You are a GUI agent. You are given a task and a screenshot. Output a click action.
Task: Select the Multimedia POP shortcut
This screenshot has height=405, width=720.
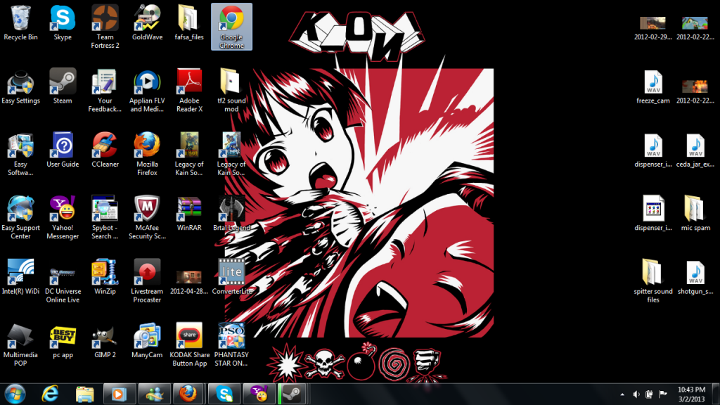20,345
